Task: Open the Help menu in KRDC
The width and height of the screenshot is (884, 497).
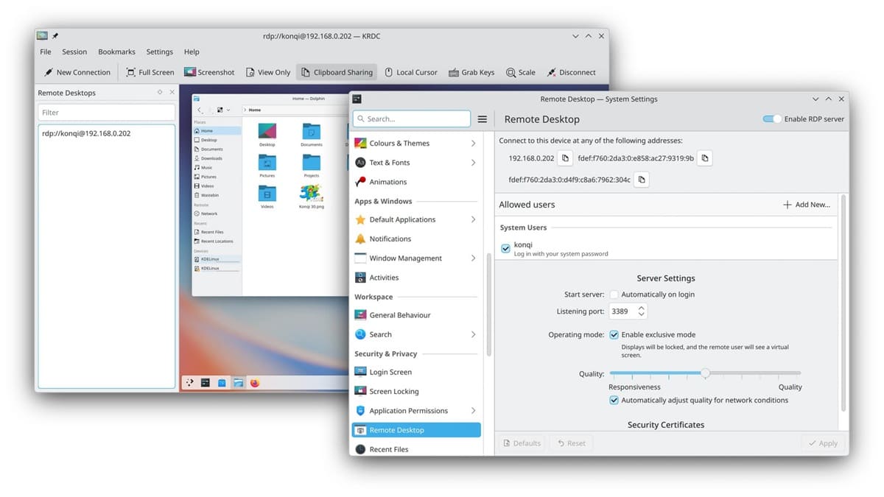Action: point(192,52)
